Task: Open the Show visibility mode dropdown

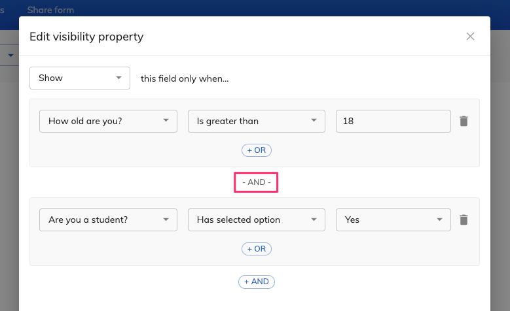Action: [80, 78]
